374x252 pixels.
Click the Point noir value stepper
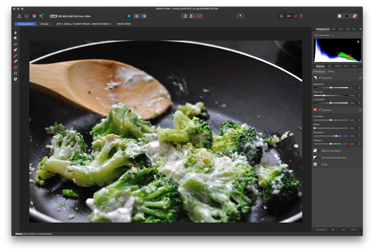[360, 96]
